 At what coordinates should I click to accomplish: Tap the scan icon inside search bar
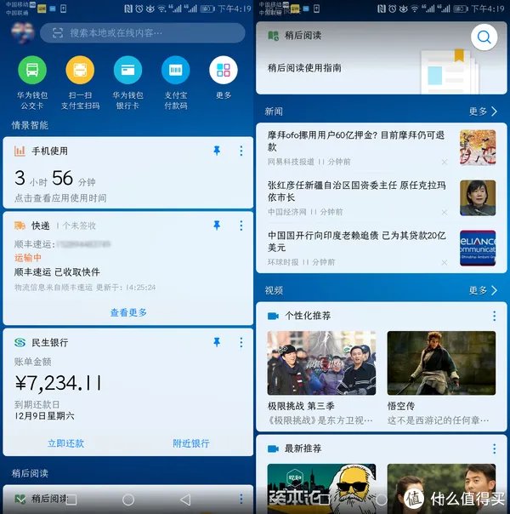pos(58,33)
